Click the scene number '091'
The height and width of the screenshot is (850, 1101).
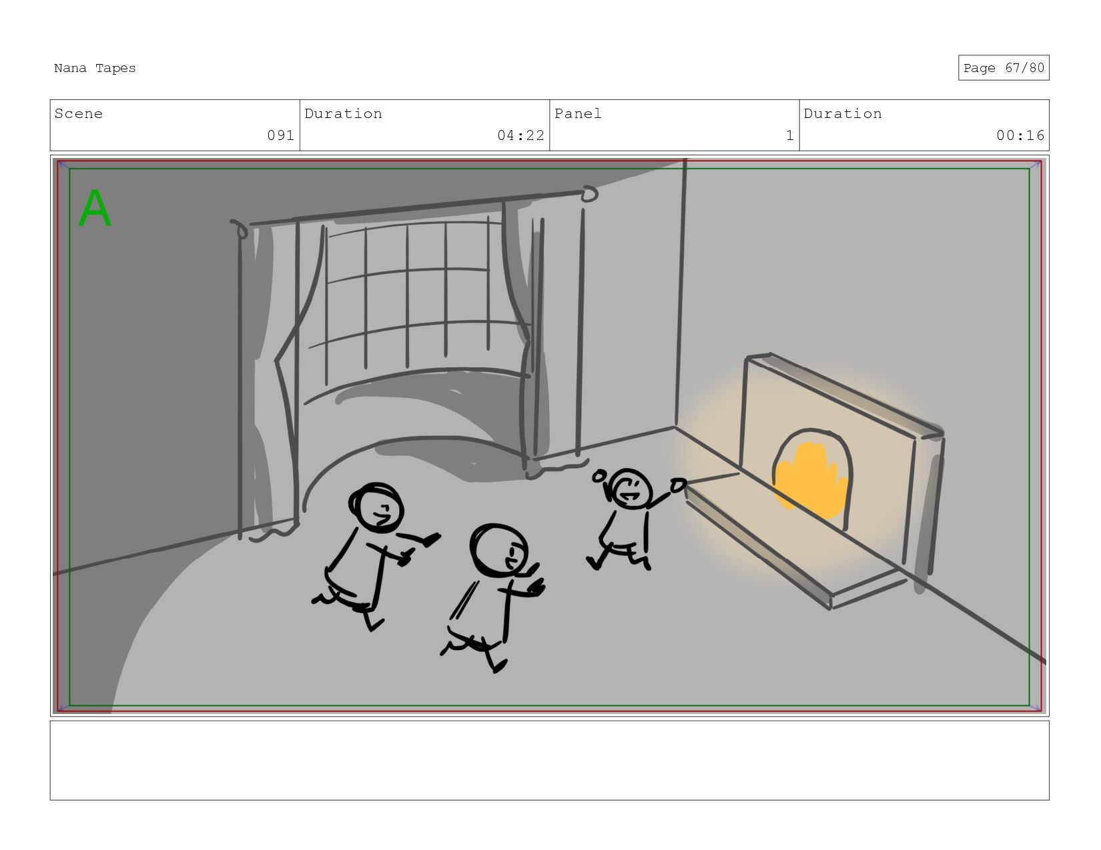281,135
